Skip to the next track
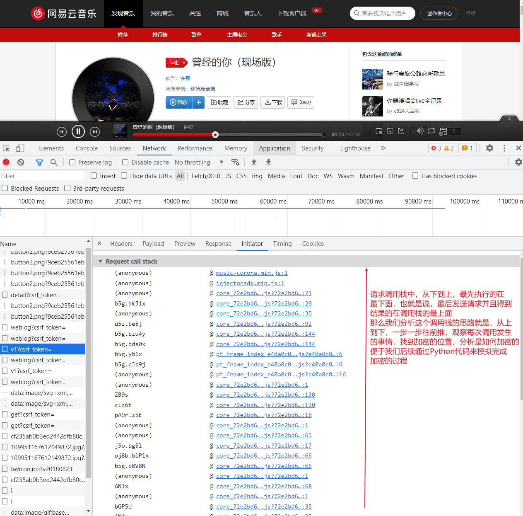The height and width of the screenshot is (516, 523). click(x=95, y=132)
